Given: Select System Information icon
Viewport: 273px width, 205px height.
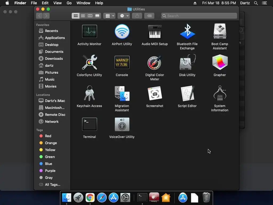Looking at the screenshot, I should pyautogui.click(x=220, y=93).
